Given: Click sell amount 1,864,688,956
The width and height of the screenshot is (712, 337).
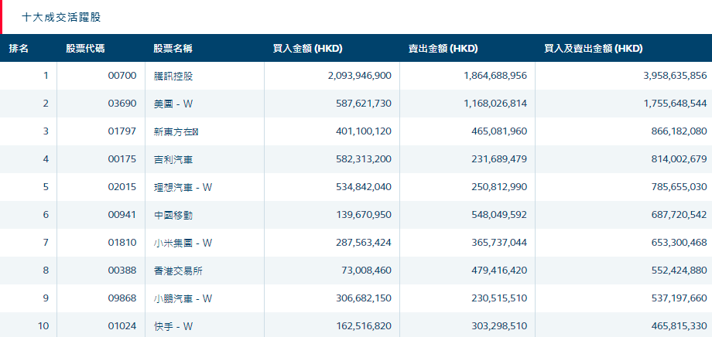Looking at the screenshot, I should pyautogui.click(x=495, y=76).
